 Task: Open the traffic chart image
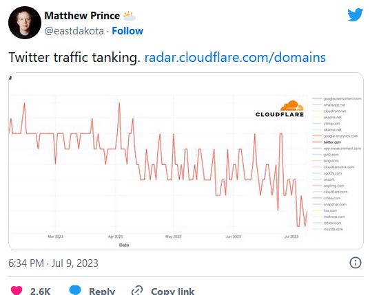click(186, 161)
